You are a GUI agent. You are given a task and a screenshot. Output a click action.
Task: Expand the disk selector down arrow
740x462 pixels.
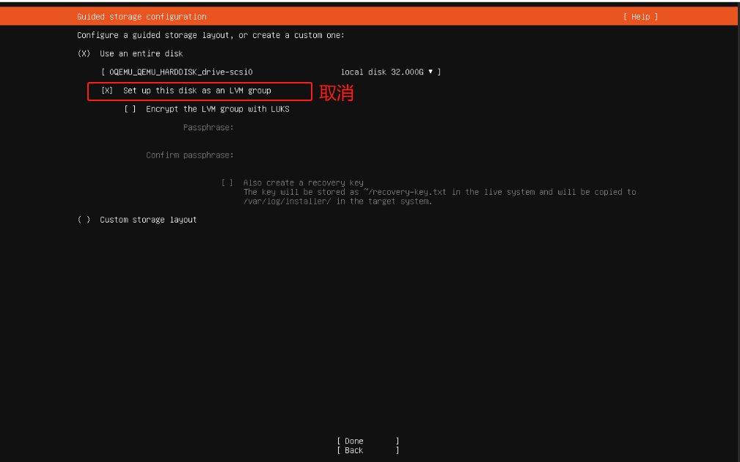tap(430, 72)
